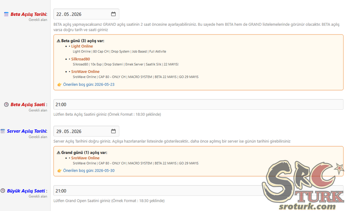Viewport: 345px width, 211px height.
Task: Open SroWave Online link in Grand list
Action: coord(85,158)
